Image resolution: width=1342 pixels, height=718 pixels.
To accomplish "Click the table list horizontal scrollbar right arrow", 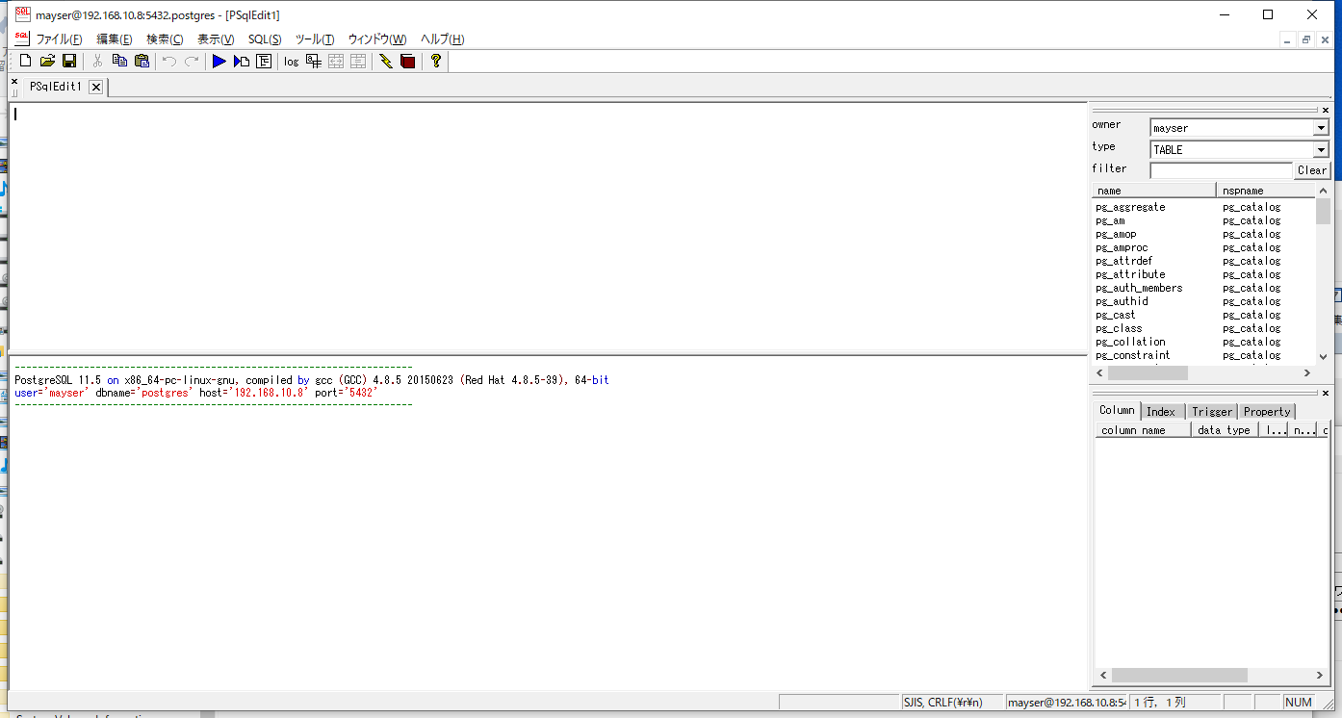I will click(x=1307, y=372).
